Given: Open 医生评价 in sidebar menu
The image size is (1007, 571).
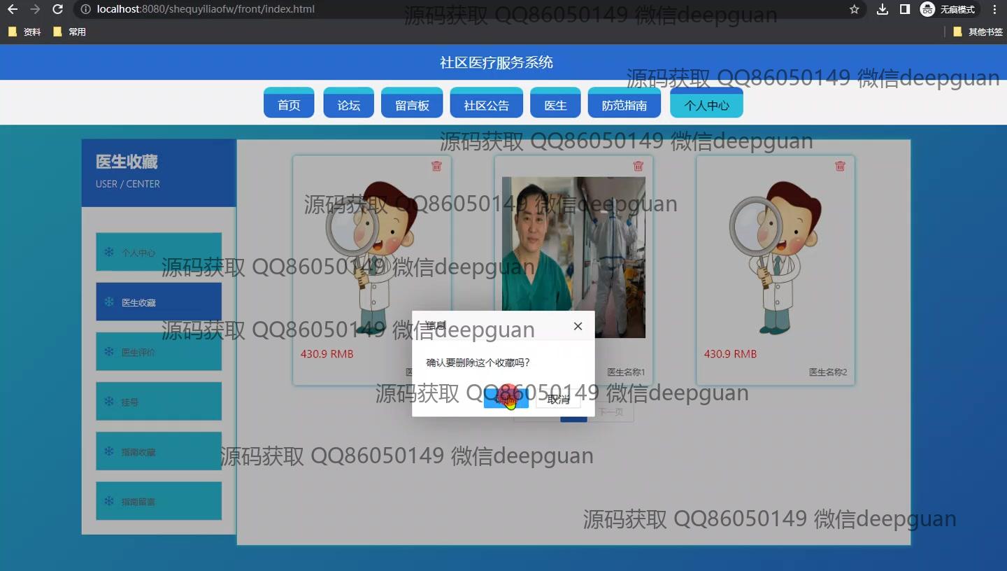Looking at the screenshot, I should point(159,352).
